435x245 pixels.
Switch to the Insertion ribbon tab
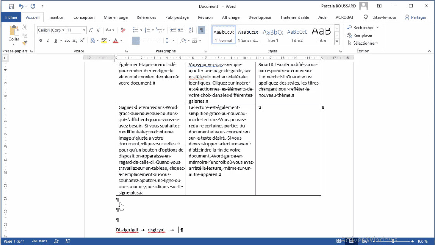click(x=56, y=17)
